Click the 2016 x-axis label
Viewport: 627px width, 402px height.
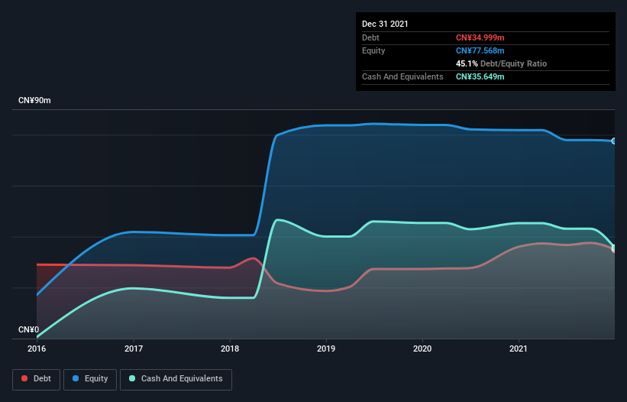37,349
